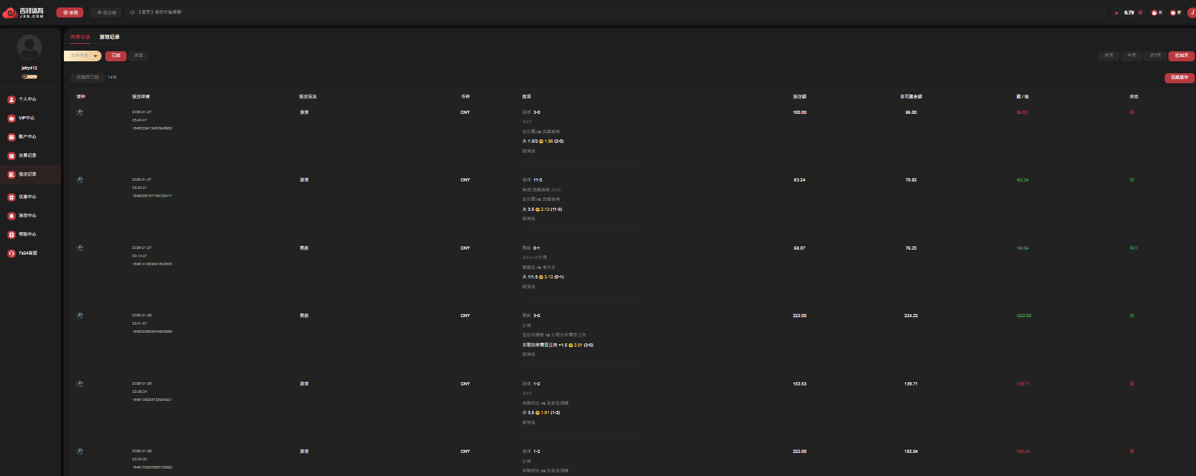Screen dimensions: 1196x476
Task: Click the 7x24客服 headset icon
Action: point(11,253)
